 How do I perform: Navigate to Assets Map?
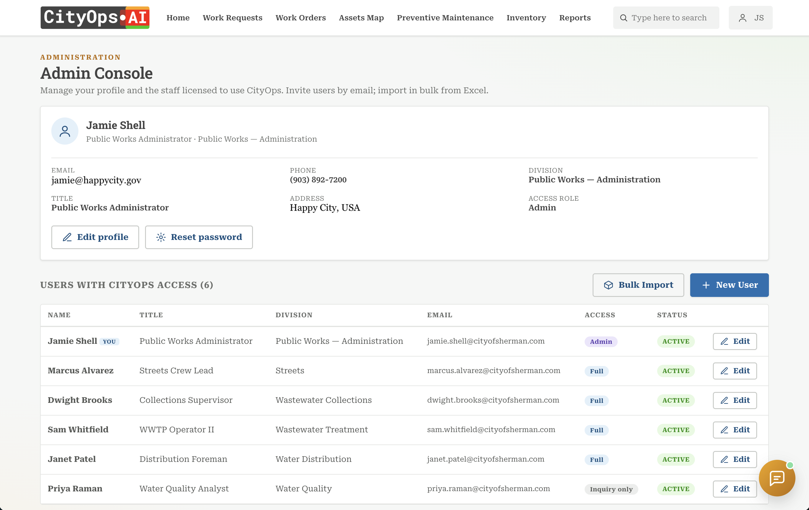[x=361, y=18]
